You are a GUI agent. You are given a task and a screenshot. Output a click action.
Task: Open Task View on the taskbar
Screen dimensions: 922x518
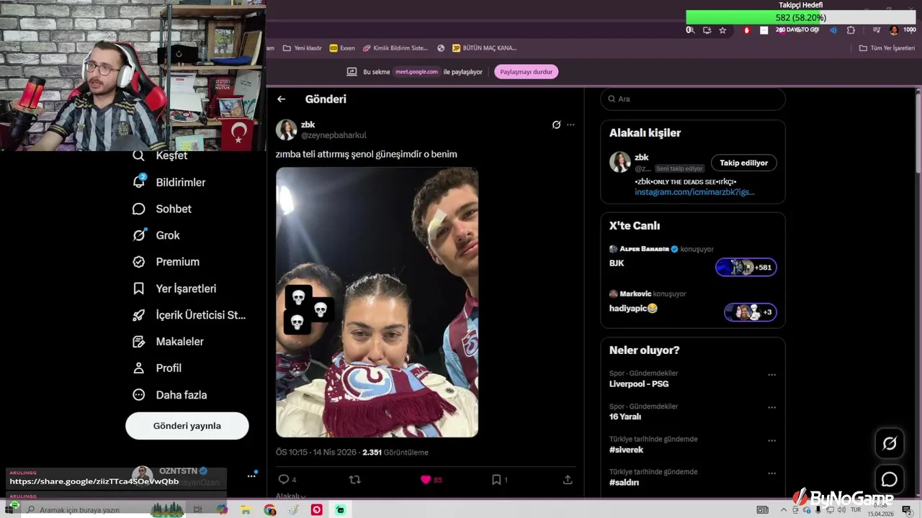click(197, 510)
